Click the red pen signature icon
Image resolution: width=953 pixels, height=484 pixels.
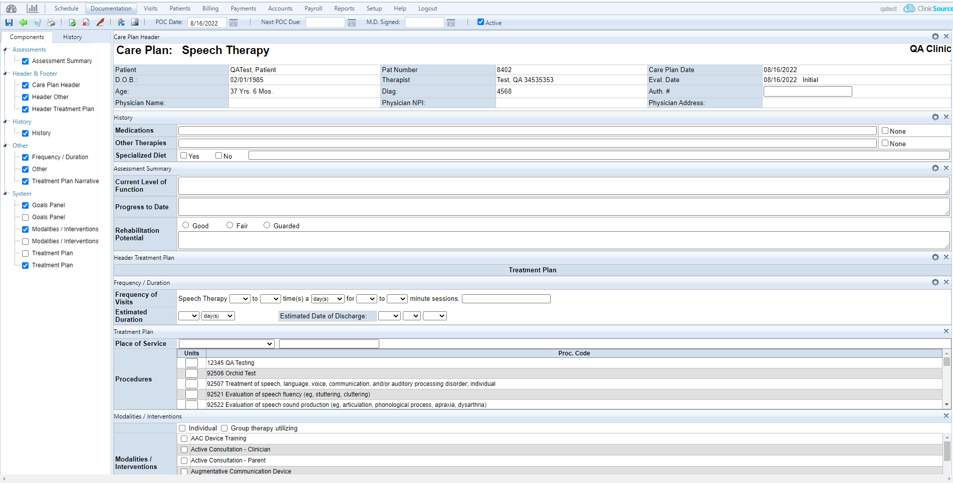tap(100, 23)
